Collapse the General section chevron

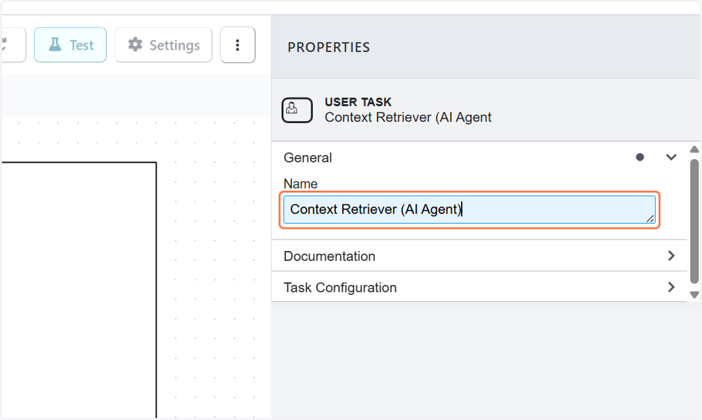671,157
